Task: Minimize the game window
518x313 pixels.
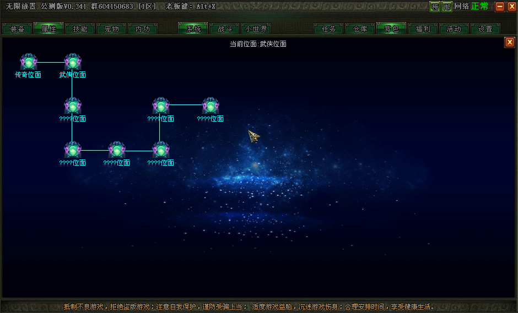Action: click(500, 7)
